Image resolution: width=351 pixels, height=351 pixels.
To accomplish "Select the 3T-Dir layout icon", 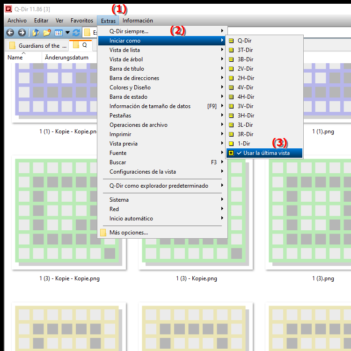I will [231, 50].
